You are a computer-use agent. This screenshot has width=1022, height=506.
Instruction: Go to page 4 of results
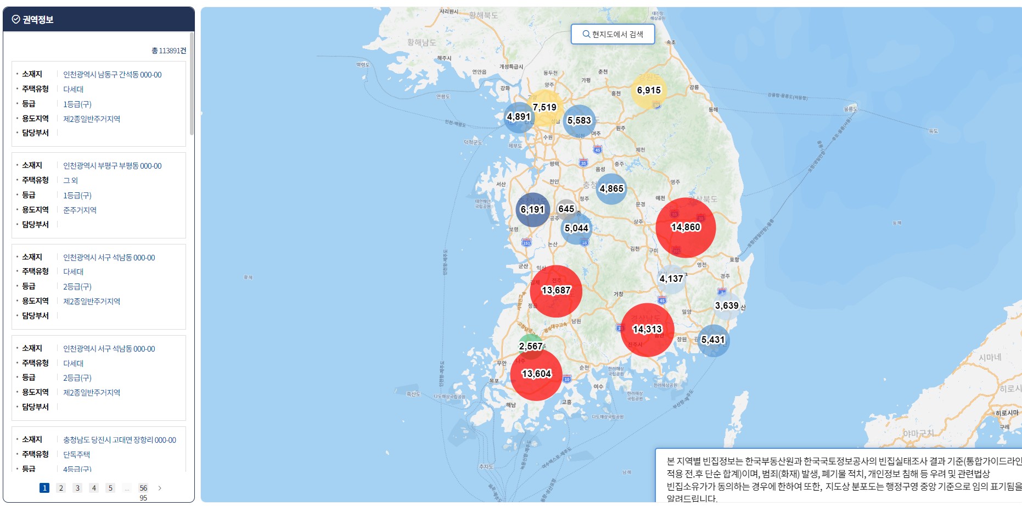94,488
